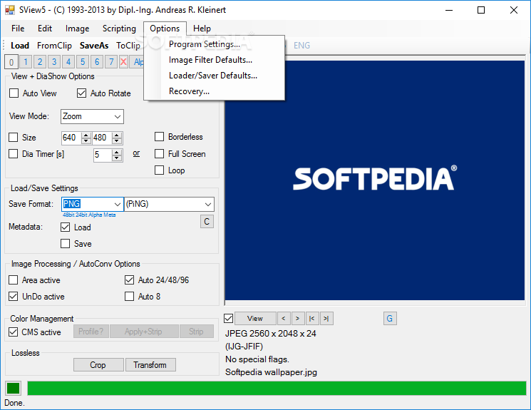Image resolution: width=531 pixels, height=410 pixels.
Task: Choose Image Filter Defaults... menu entry
Action: point(214,60)
